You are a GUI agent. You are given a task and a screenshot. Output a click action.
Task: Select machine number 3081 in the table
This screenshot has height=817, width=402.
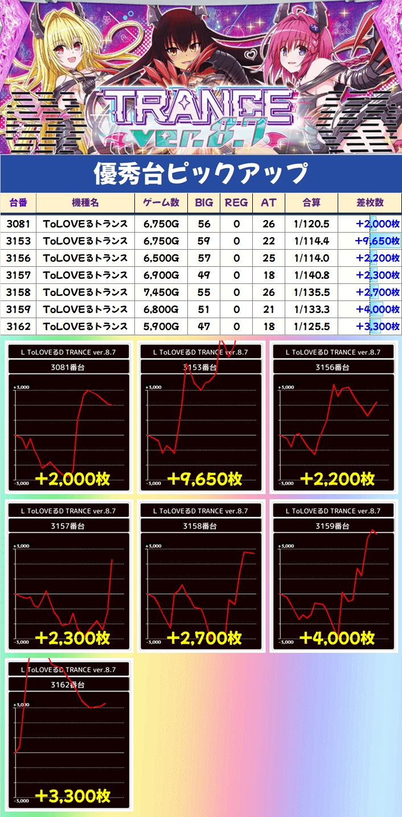click(x=18, y=224)
